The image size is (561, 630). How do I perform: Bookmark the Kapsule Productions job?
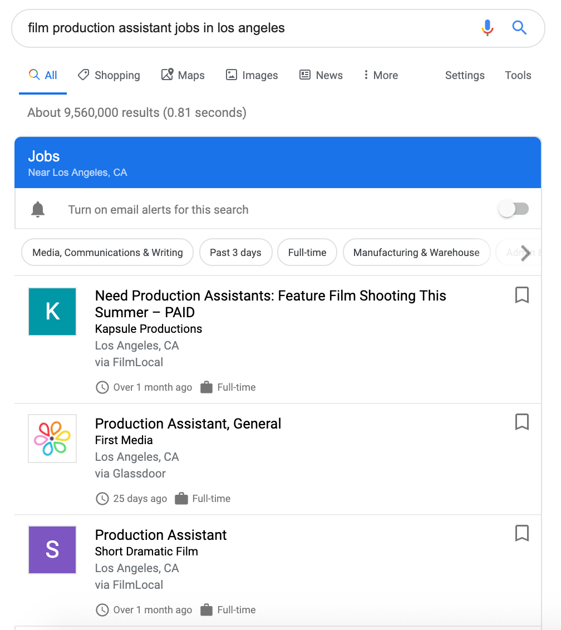(521, 295)
